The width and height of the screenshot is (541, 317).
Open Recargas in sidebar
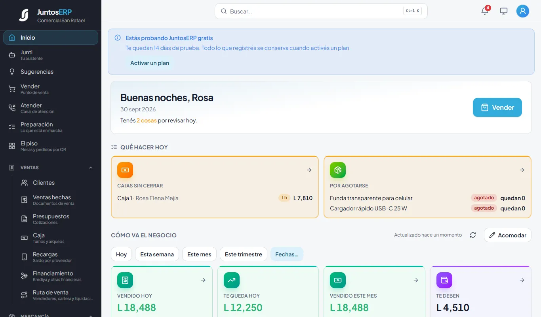57,257
